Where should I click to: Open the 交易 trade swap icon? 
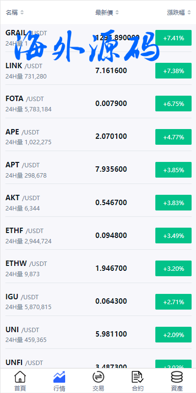pyautogui.click(x=98, y=377)
